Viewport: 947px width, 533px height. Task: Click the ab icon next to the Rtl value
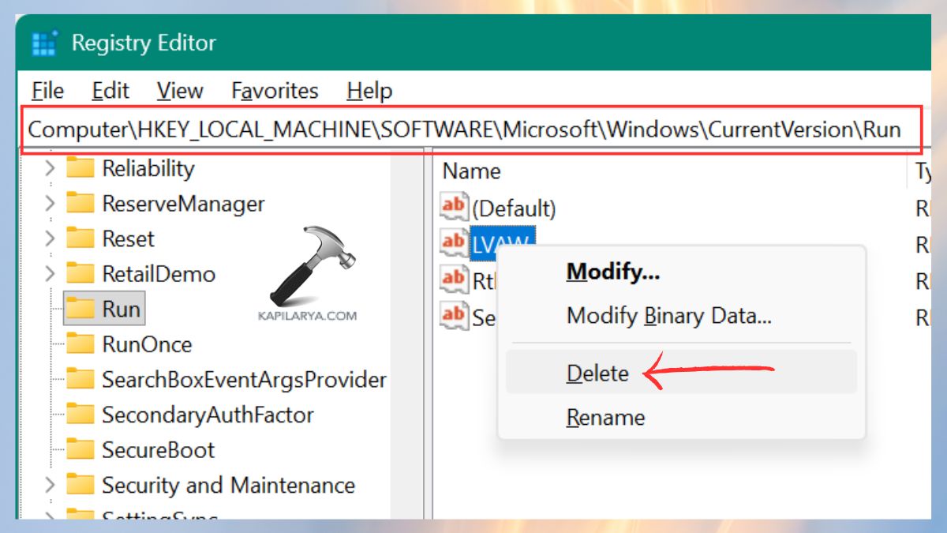click(453, 279)
